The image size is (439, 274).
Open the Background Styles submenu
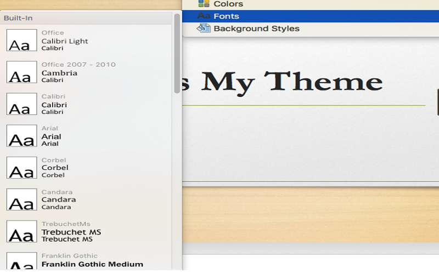311,28
